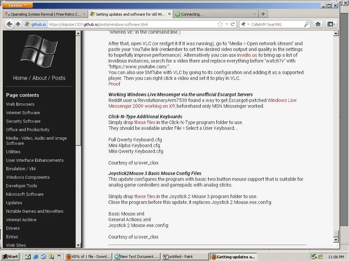This screenshot has height=261, width=349.
Task: Jump to Windows Components section
Action: (x=28, y=177)
